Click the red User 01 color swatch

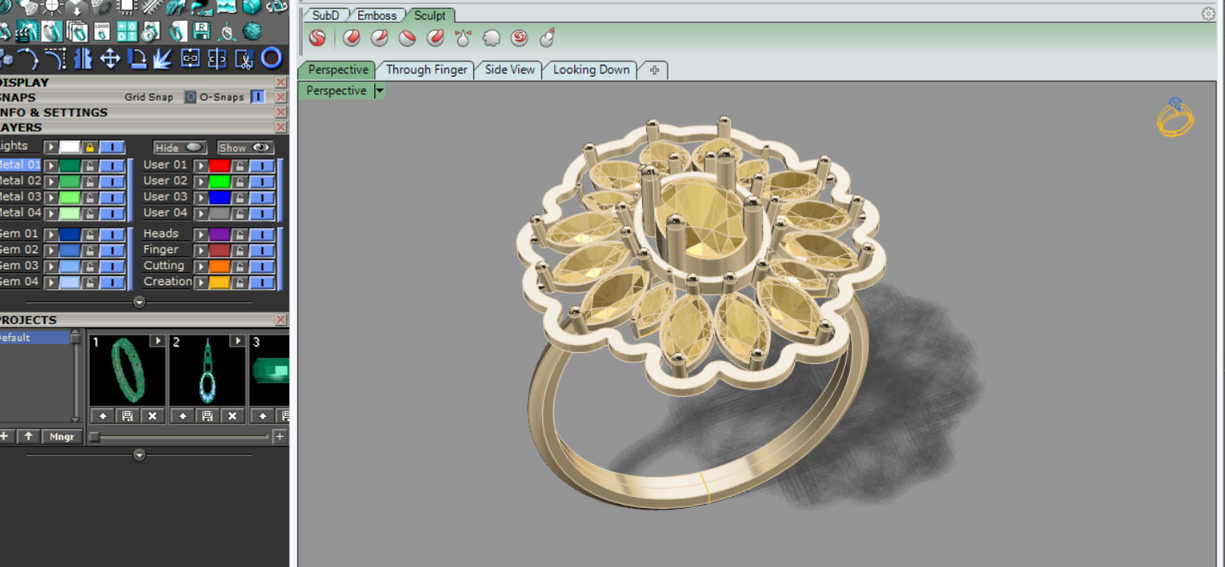(x=219, y=165)
